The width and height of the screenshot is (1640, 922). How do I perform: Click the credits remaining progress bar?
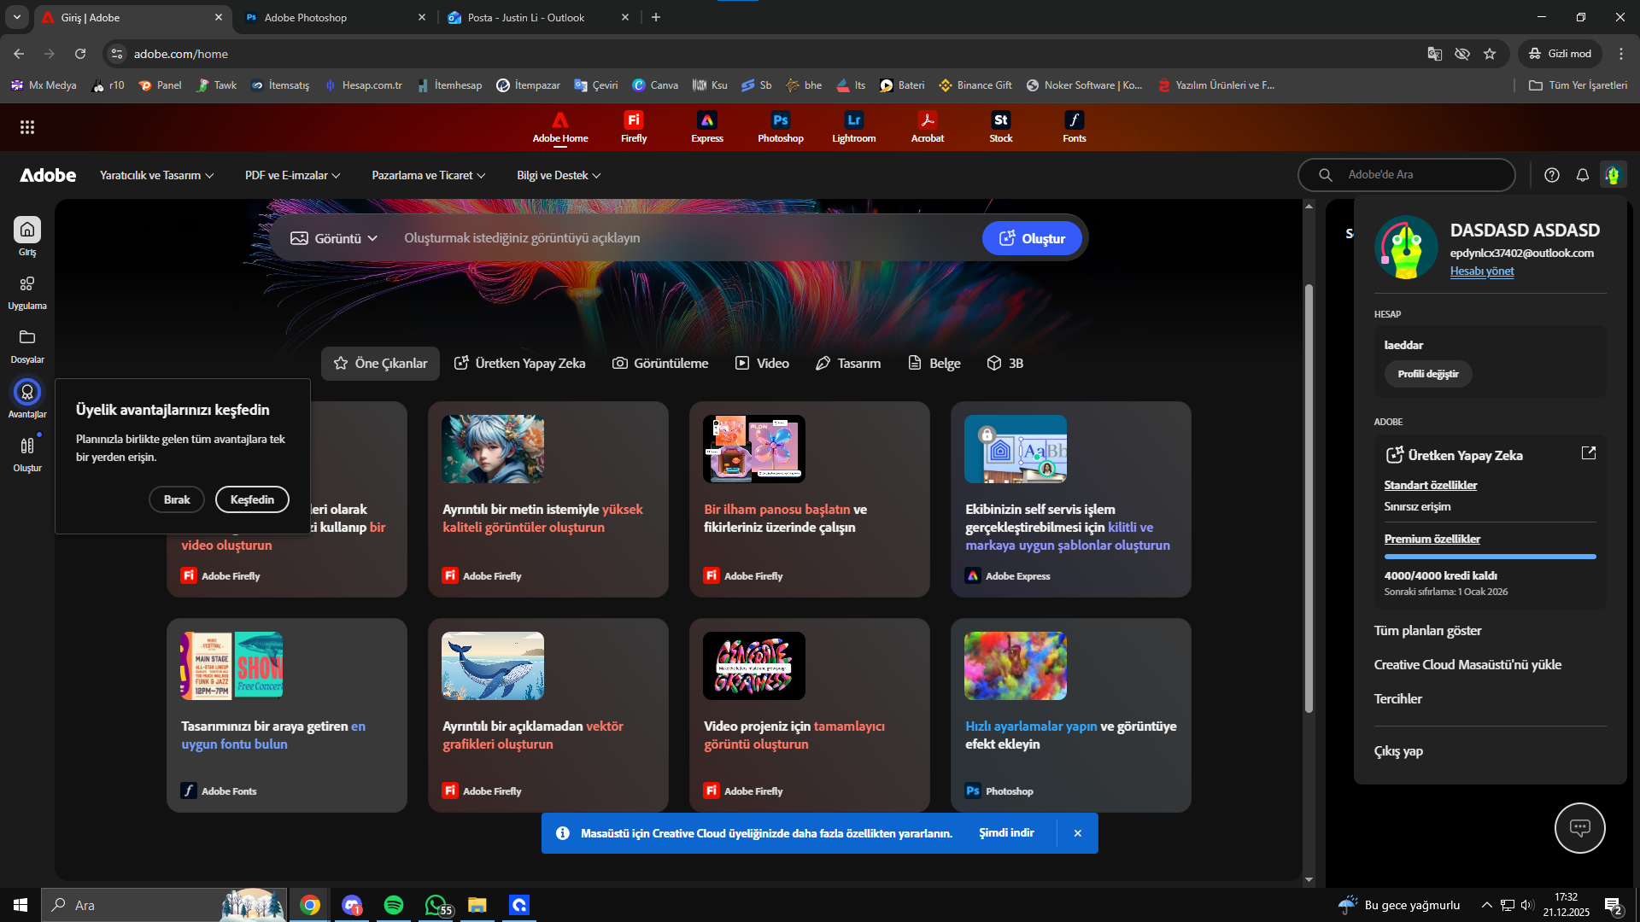point(1491,557)
